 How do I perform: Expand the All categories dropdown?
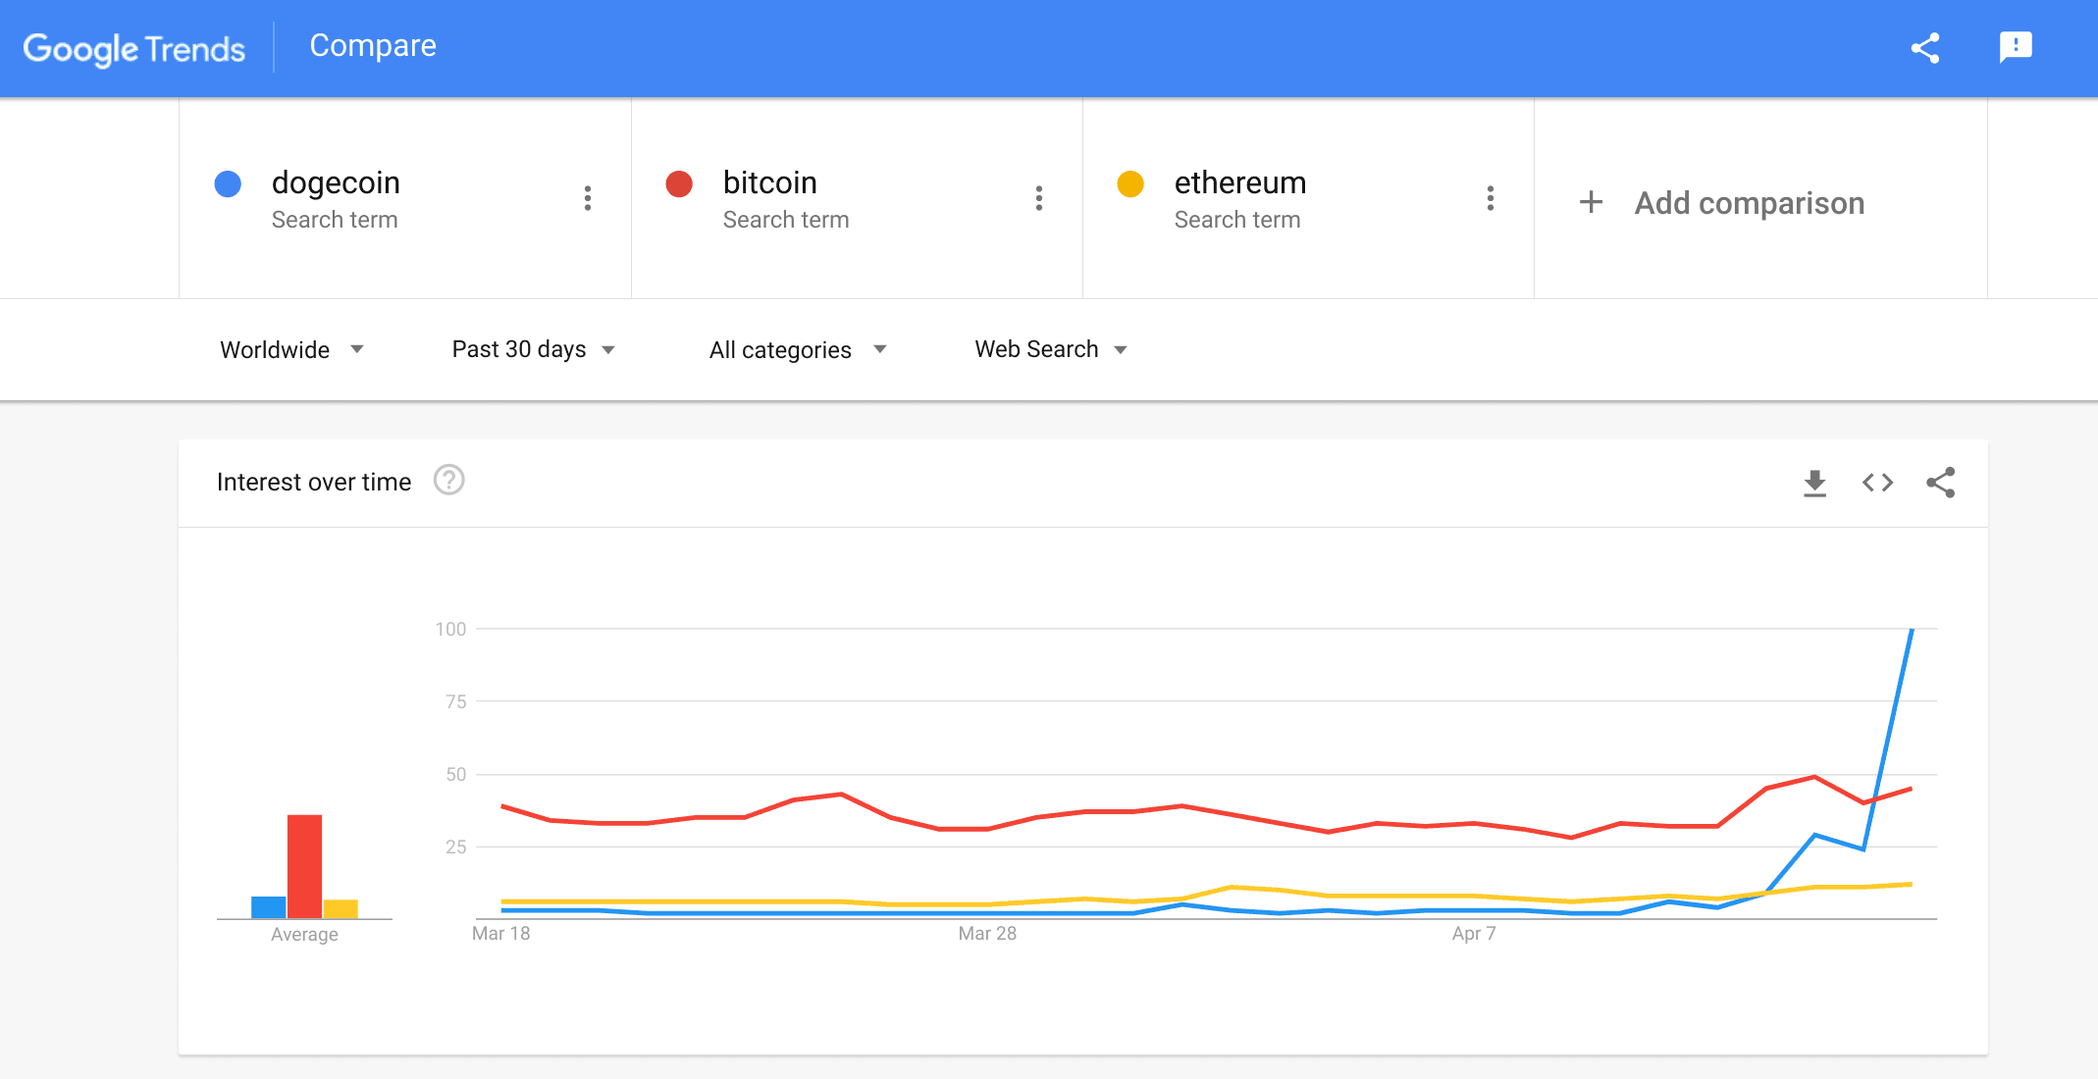(797, 350)
